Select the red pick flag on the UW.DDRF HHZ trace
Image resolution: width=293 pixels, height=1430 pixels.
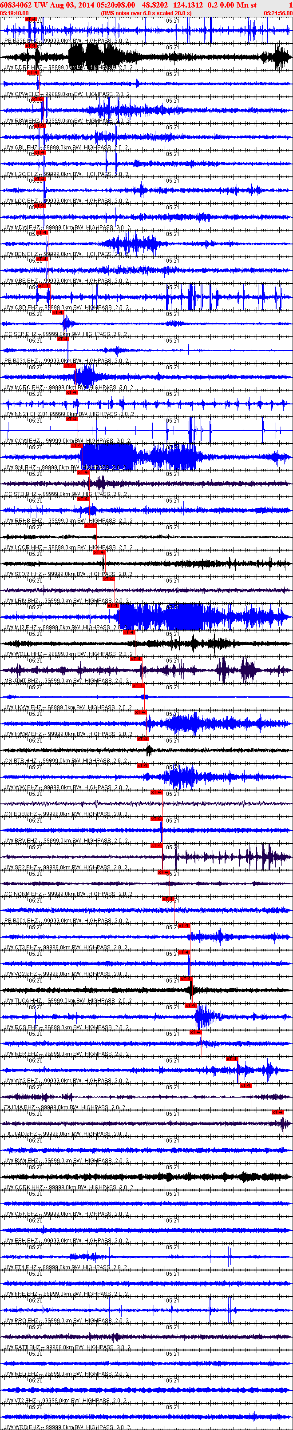pos(31,46)
